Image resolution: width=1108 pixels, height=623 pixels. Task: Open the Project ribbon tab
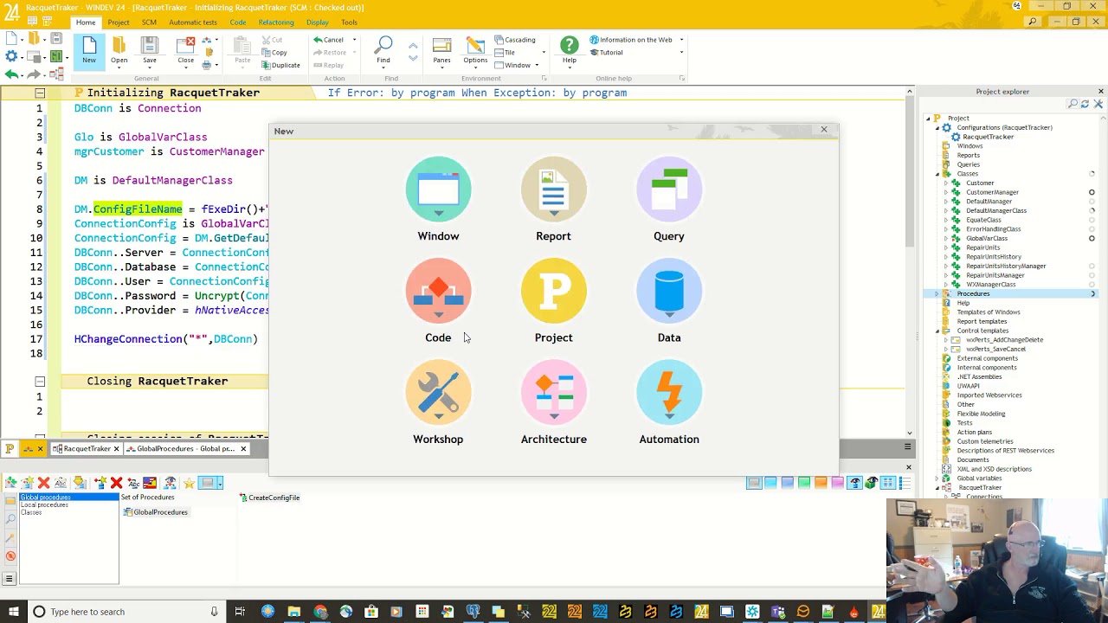tap(119, 22)
